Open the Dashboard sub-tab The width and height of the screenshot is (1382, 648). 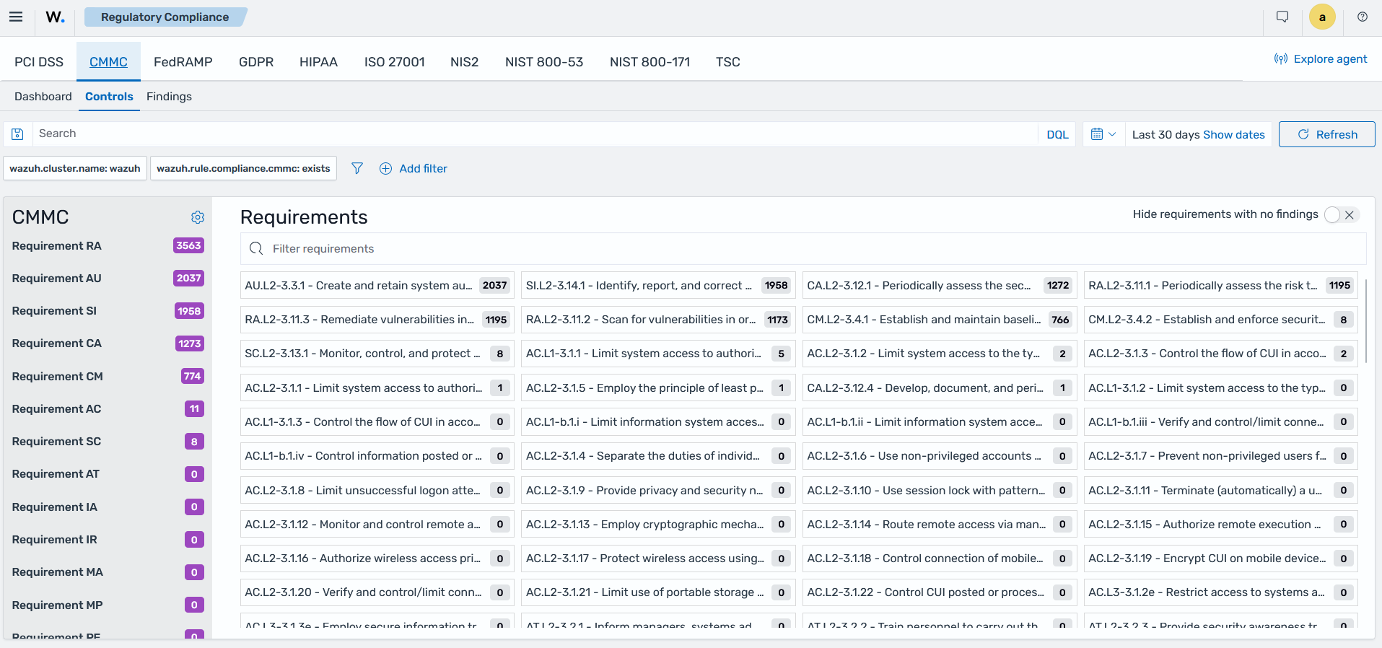click(x=43, y=97)
